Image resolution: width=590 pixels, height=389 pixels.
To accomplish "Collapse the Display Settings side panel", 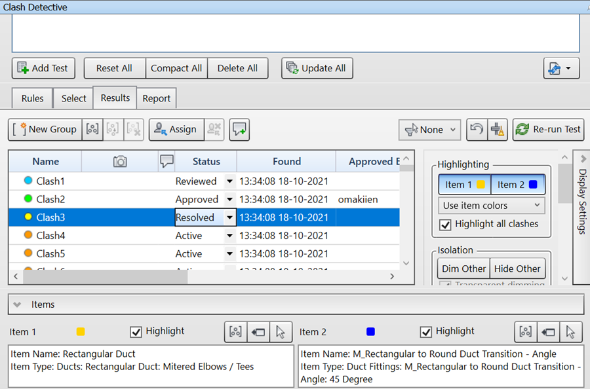I will (x=583, y=158).
